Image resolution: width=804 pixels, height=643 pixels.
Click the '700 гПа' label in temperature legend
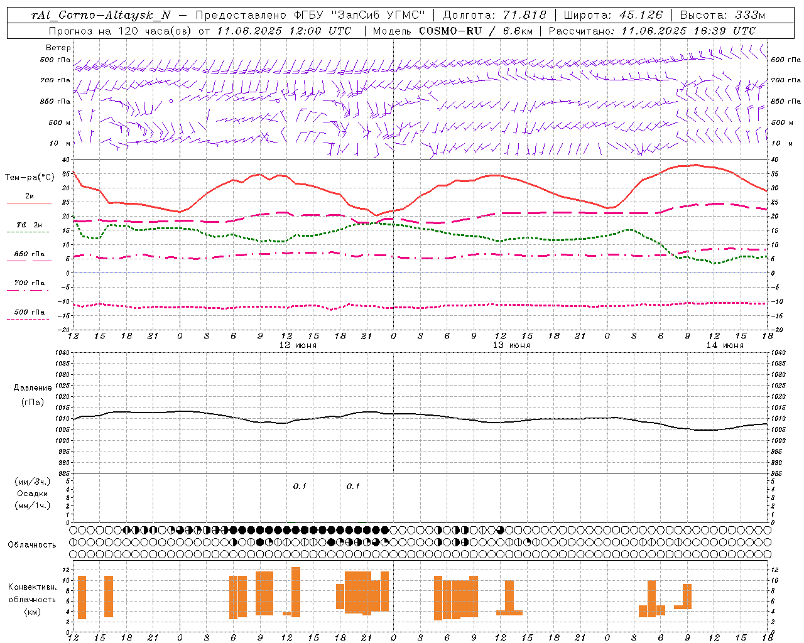[x=30, y=283]
